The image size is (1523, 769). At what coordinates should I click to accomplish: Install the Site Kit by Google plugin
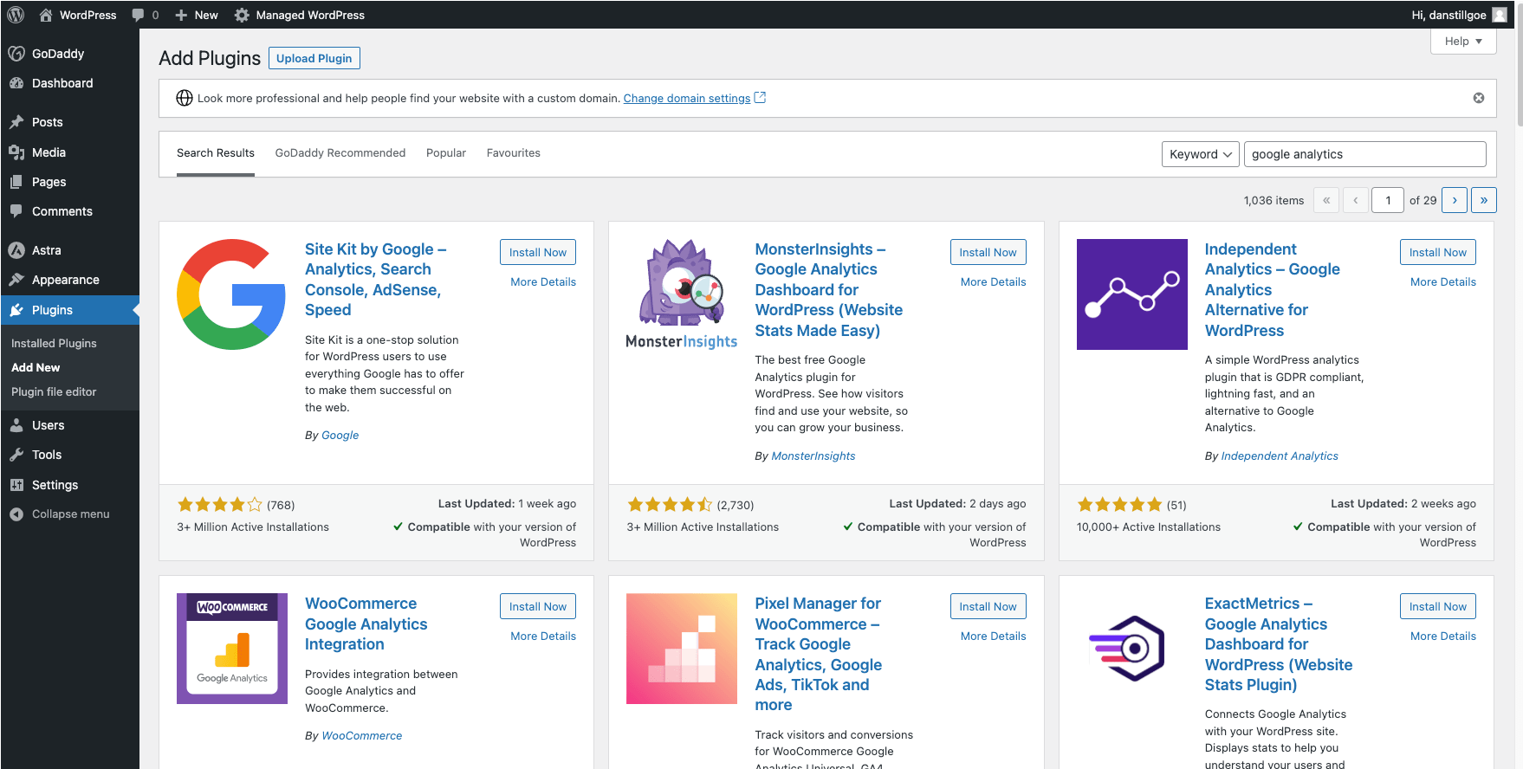point(537,252)
